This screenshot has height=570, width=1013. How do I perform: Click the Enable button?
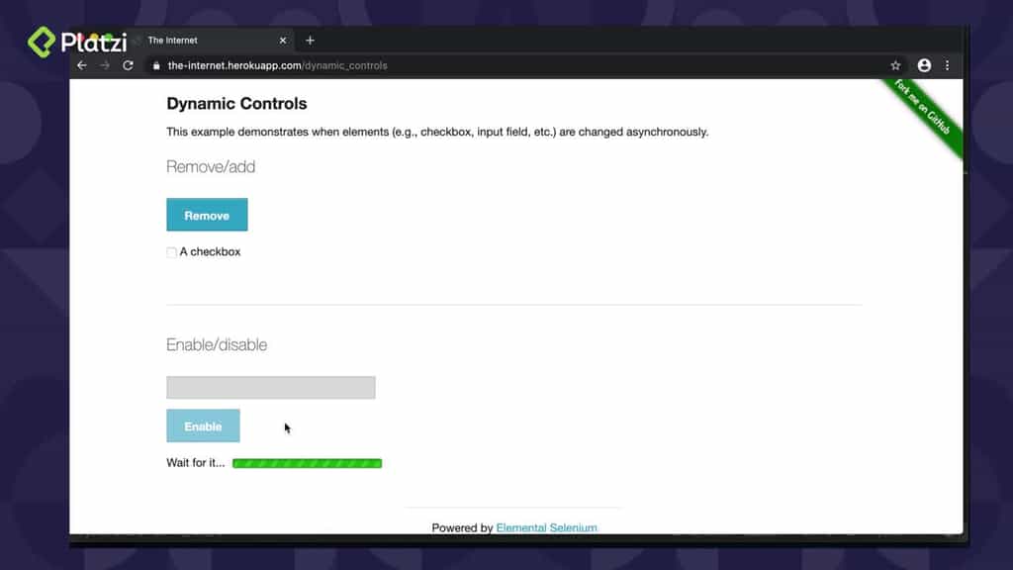click(x=203, y=426)
